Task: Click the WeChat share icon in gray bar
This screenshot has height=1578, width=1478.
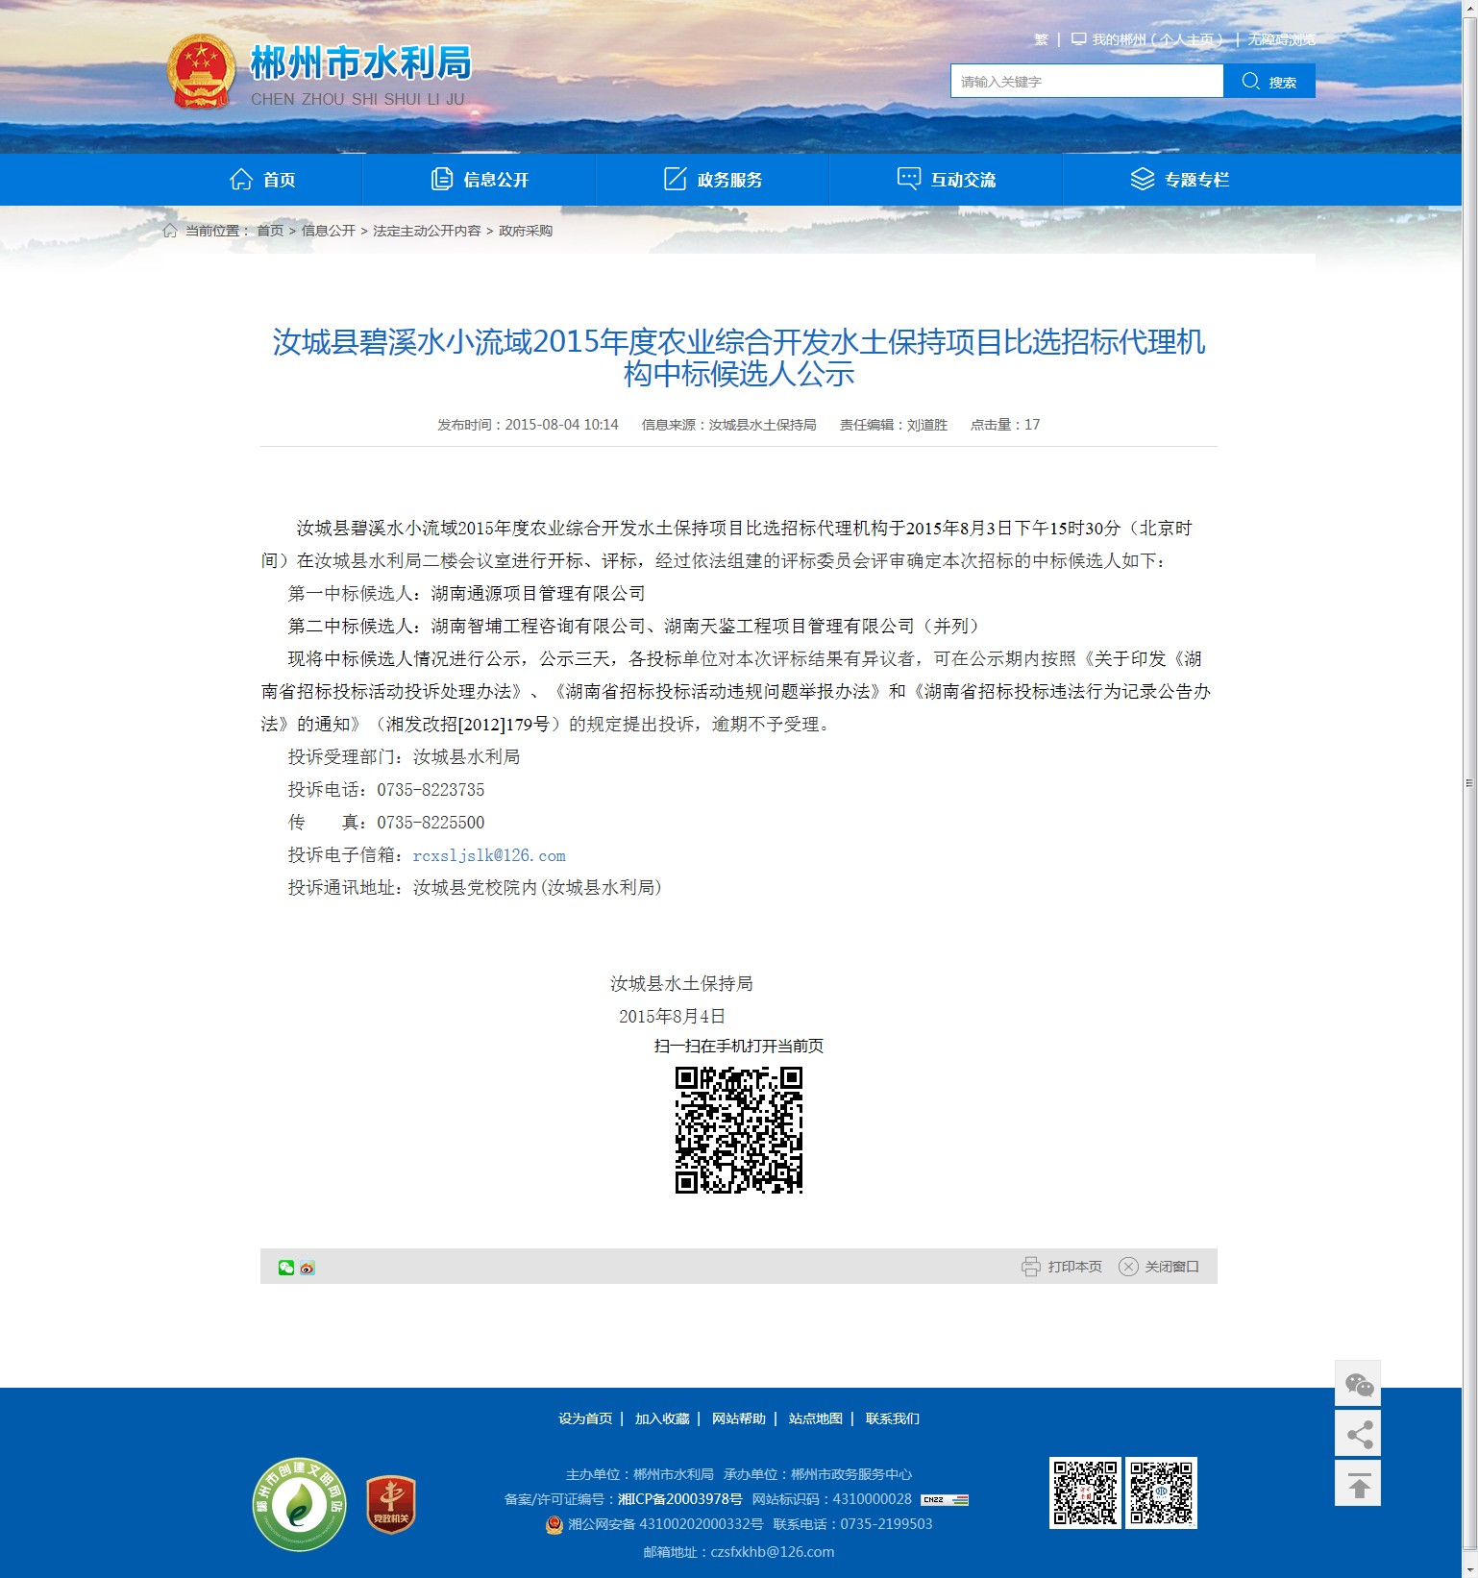Action: (285, 1268)
